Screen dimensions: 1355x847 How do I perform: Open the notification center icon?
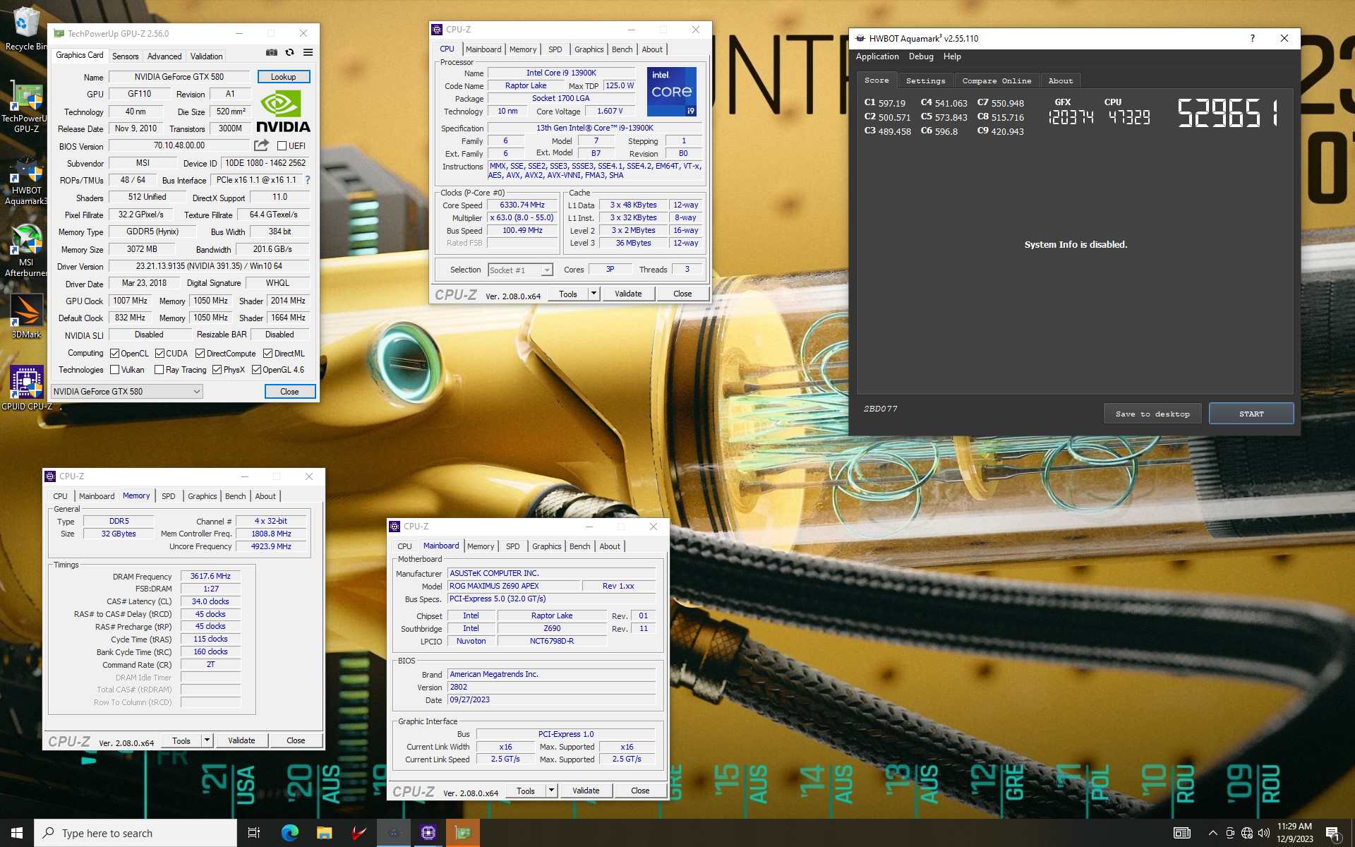point(1332,833)
